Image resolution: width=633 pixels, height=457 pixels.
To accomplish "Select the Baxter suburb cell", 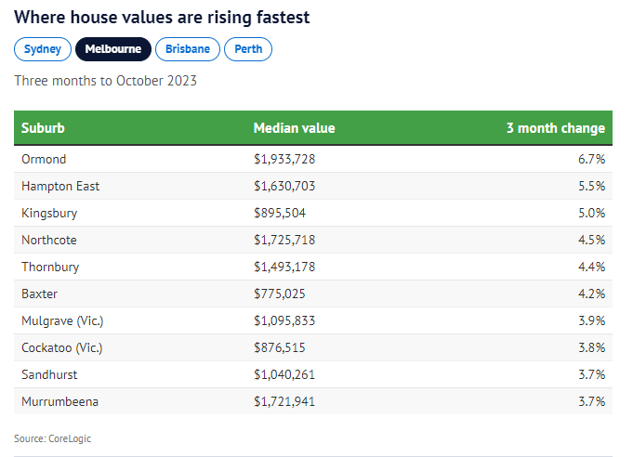I will tap(40, 294).
